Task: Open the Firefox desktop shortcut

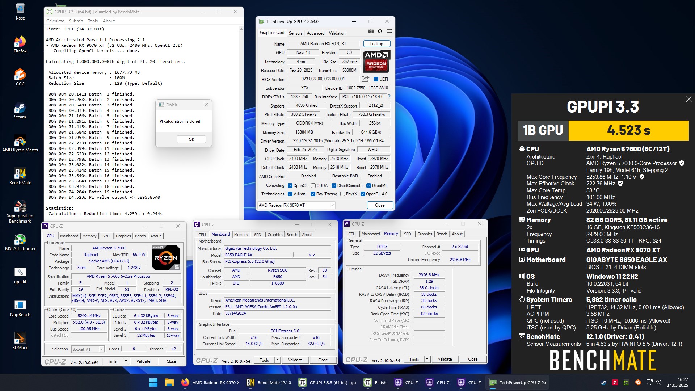Action: click(20, 45)
